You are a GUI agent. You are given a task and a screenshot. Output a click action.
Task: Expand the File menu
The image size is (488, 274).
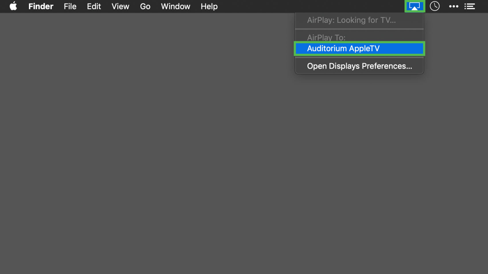[70, 6]
